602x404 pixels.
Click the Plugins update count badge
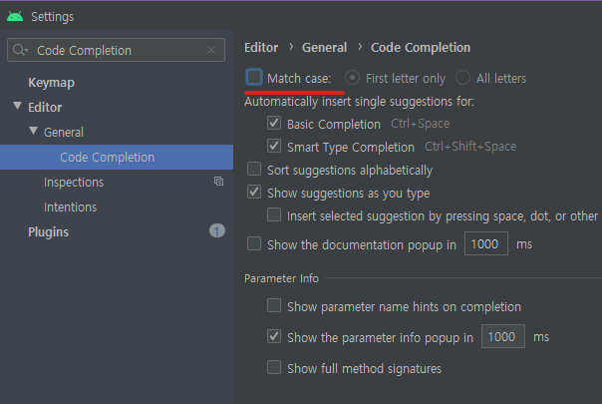(x=217, y=231)
